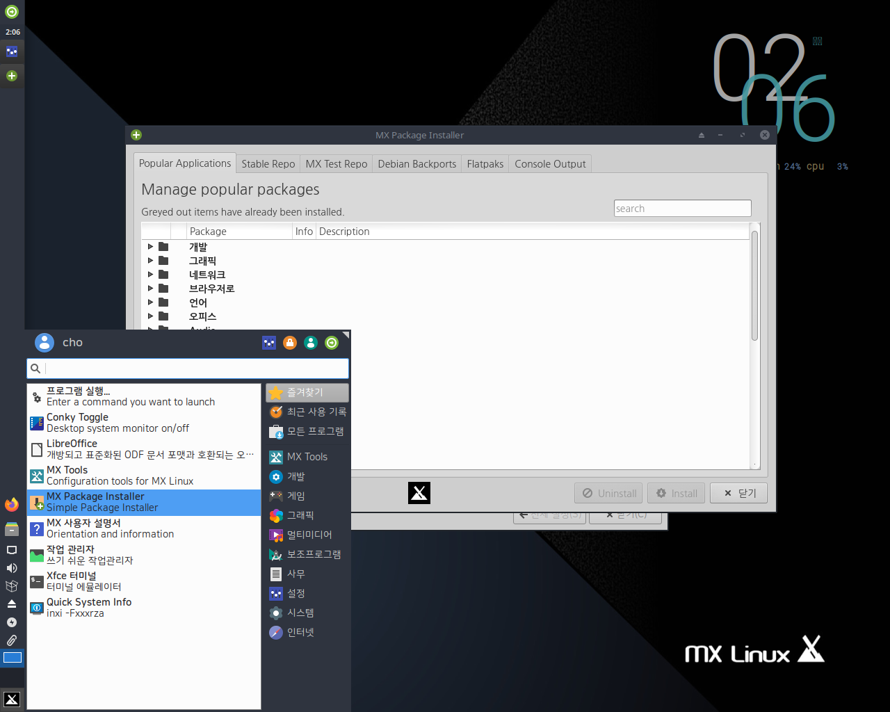
Task: Expand the 네트워크 package folder
Action: pyautogui.click(x=150, y=275)
